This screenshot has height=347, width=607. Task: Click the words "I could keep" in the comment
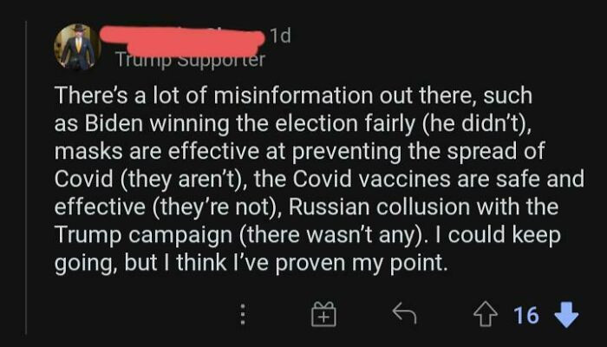(505, 236)
